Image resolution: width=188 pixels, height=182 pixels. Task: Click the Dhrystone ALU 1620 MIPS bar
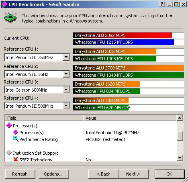(106, 84)
